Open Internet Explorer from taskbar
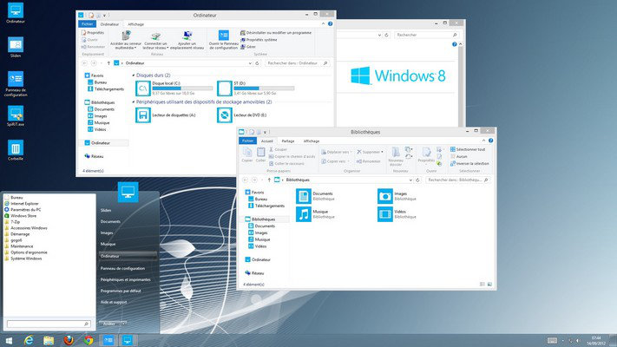 (x=29, y=340)
